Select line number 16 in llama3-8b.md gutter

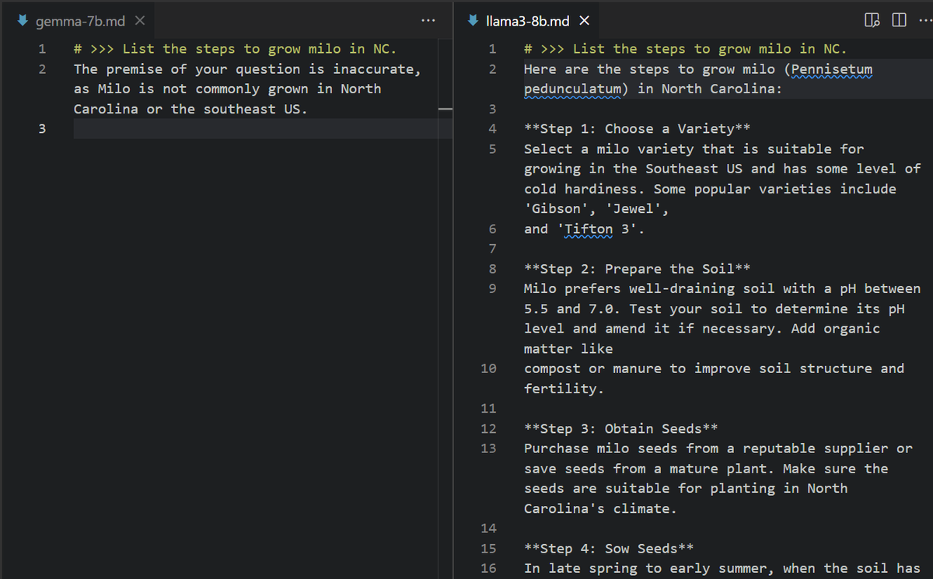488,569
